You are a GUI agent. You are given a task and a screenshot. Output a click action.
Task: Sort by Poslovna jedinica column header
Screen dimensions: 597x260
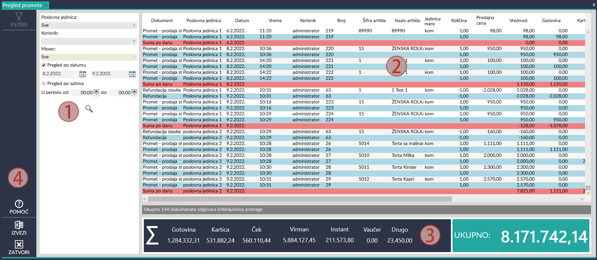(x=204, y=20)
